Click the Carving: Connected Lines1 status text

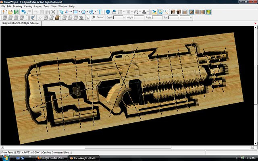pyautogui.click(x=56, y=153)
